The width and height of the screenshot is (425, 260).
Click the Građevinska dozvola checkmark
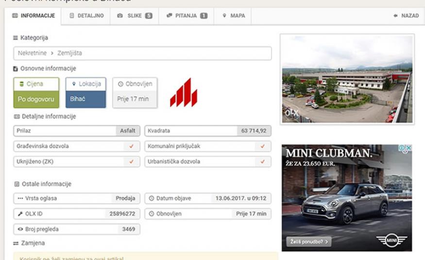point(131,146)
